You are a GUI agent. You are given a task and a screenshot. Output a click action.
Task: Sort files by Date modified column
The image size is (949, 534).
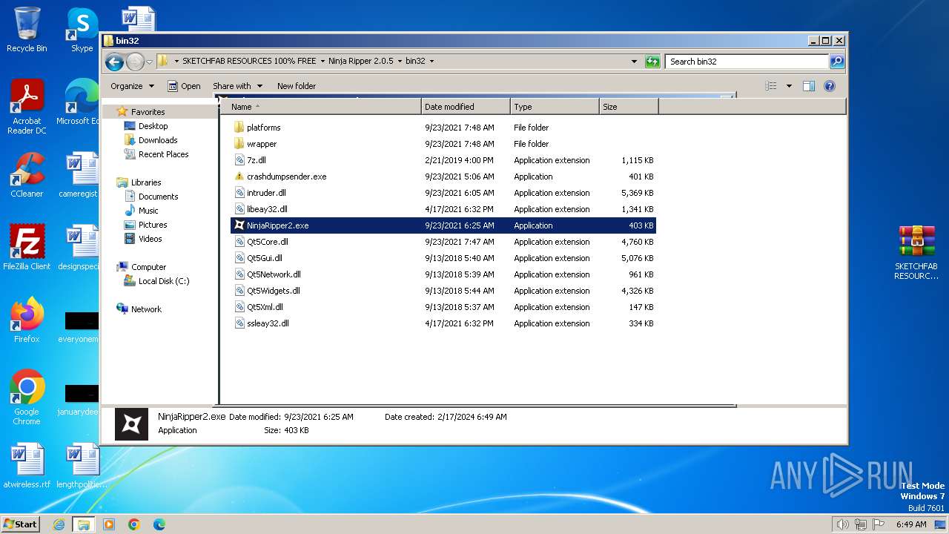click(x=465, y=107)
